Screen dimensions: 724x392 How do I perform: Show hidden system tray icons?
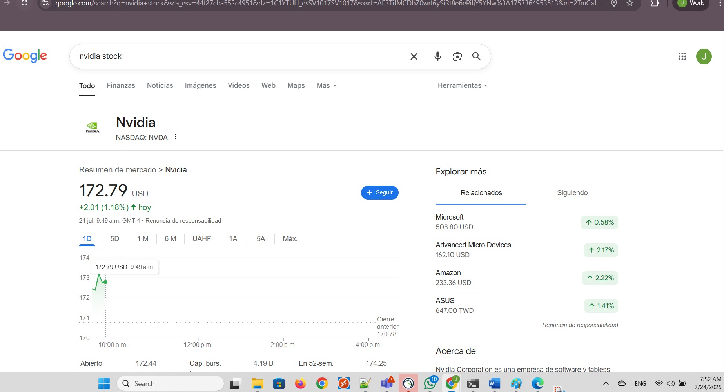[x=606, y=383]
